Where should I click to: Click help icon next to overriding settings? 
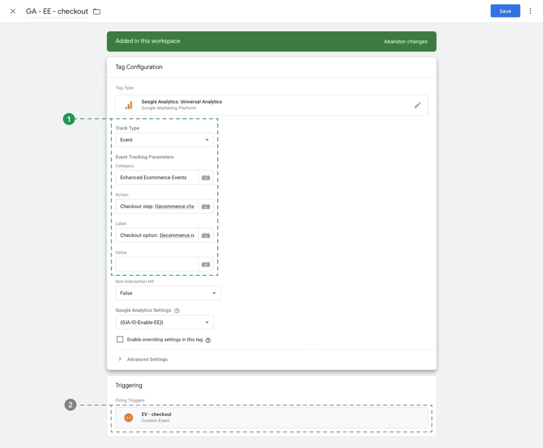coord(208,340)
